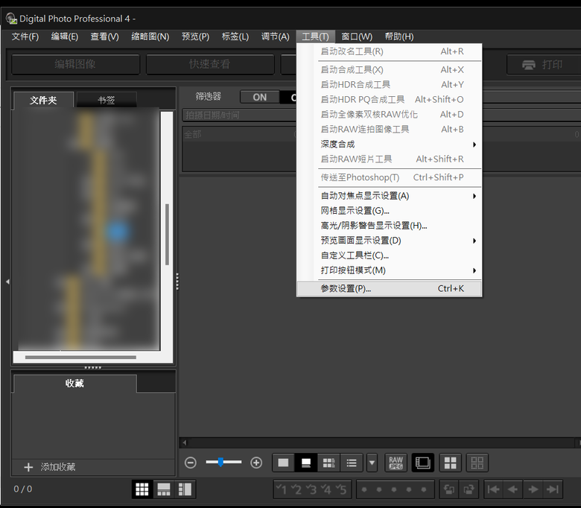The height and width of the screenshot is (508, 581).
Task: Apply check mark 2 to image
Action: (x=296, y=489)
